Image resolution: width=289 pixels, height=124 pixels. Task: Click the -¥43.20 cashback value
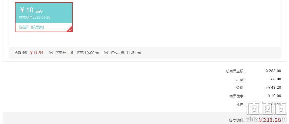(274, 88)
